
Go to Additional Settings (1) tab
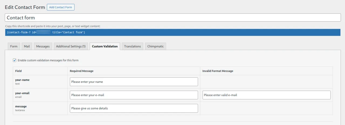pyautogui.click(x=71, y=46)
